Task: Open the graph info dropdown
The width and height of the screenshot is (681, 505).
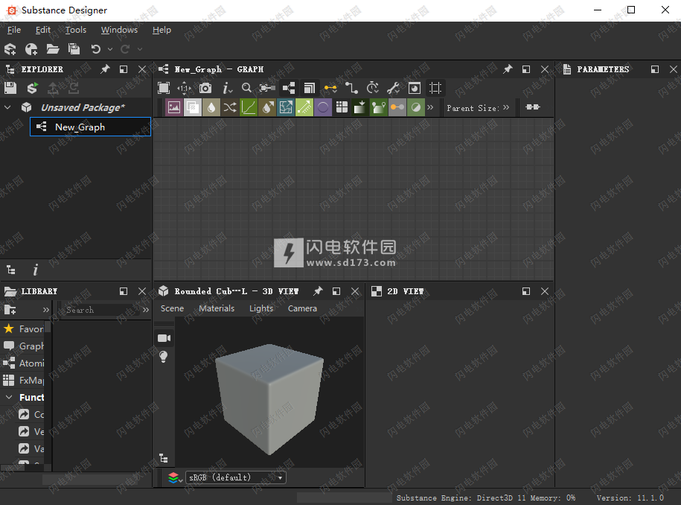Action: (227, 88)
